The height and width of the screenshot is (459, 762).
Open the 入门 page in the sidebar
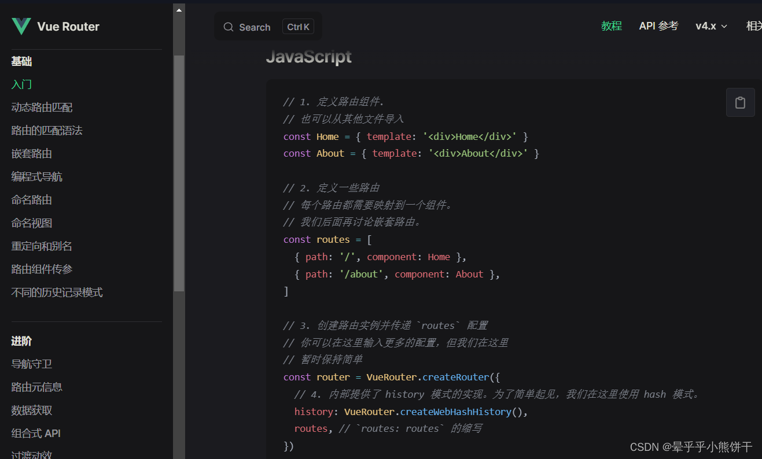[x=21, y=84]
